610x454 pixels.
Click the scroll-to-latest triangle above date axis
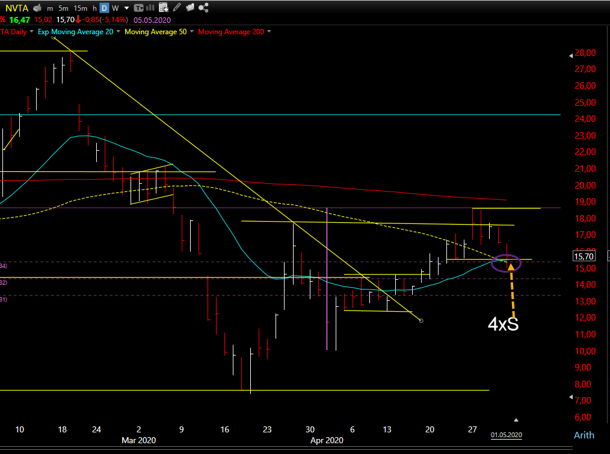[x=516, y=420]
